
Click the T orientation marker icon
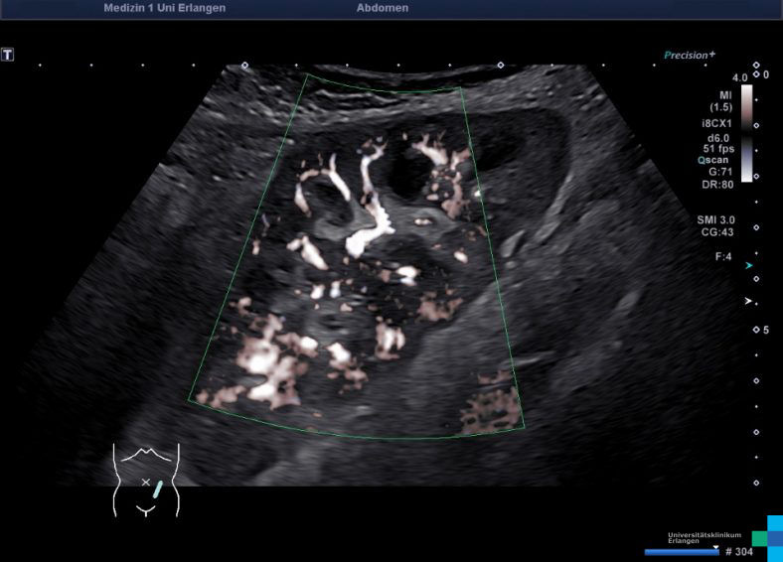(8, 55)
